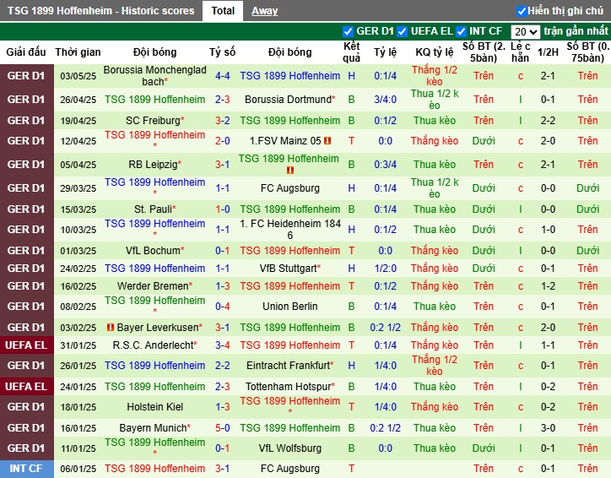Image resolution: width=611 pixels, height=478 pixels.
Task: Toggle the Hiển thị ghi chú checkbox
Action: point(521,11)
